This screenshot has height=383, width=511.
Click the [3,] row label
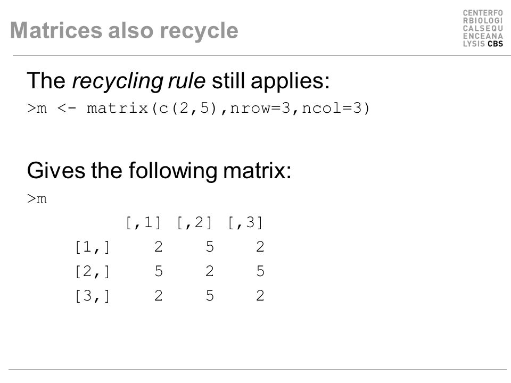pos(93,296)
